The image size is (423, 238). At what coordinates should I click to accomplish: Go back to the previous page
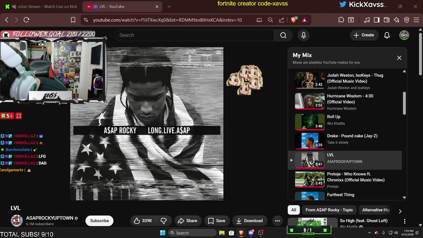click(7, 20)
